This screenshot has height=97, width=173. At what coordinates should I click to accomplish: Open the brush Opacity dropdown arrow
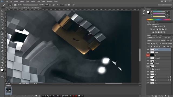coord(50,5)
